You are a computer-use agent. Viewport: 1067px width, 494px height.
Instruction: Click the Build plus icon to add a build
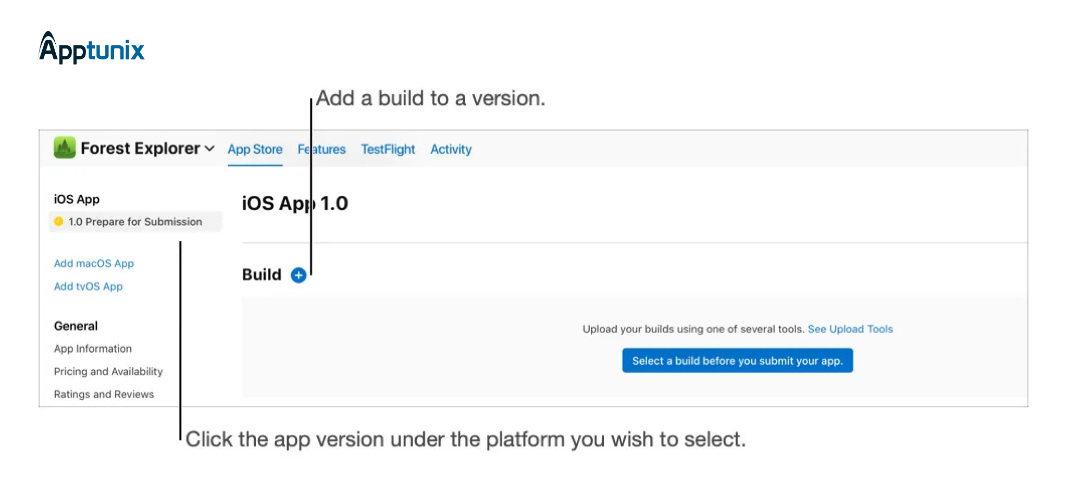pos(299,275)
